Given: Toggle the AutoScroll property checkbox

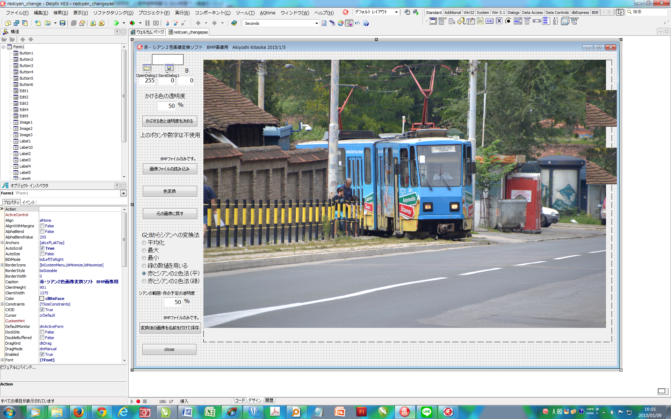Looking at the screenshot, I should click(x=42, y=248).
